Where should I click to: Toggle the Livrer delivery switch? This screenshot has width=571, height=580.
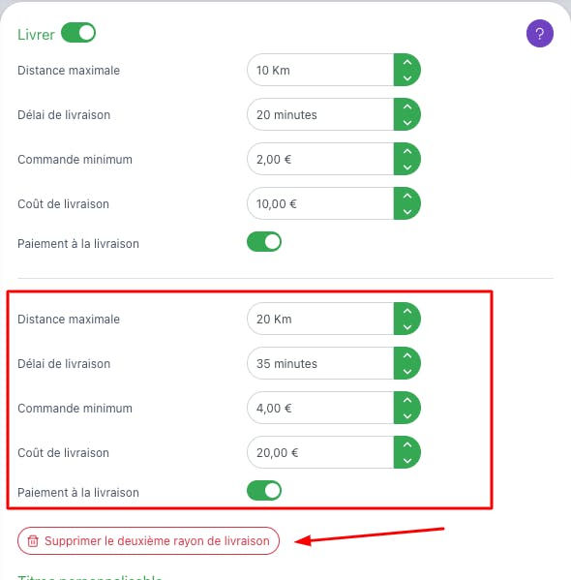click(x=78, y=33)
